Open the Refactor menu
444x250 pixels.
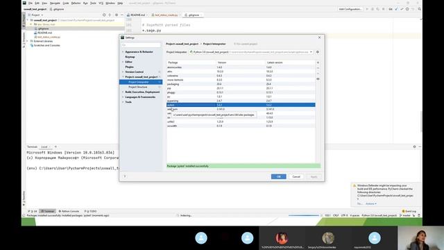pos(76,3)
